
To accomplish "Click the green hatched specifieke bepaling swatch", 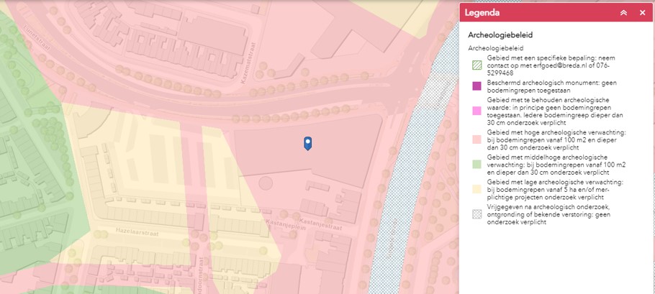I will point(476,65).
